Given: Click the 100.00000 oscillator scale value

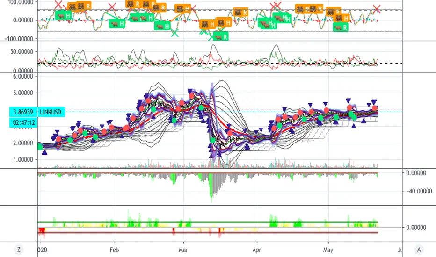Looking at the screenshot, I should (x=20, y=2).
